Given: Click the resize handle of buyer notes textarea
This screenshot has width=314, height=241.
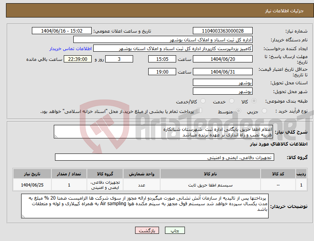Looking at the screenshot, I should pyautogui.click(x=23, y=216).
